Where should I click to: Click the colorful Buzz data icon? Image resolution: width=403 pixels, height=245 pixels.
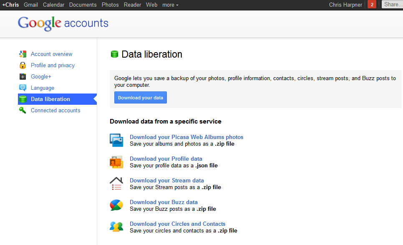coord(116,205)
